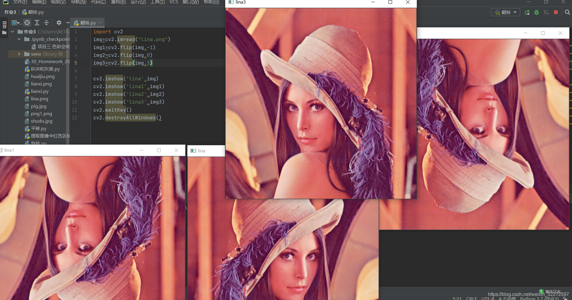The width and height of the screenshot is (572, 300).
Task: Close the lina1 image window
Action: coord(176,150)
